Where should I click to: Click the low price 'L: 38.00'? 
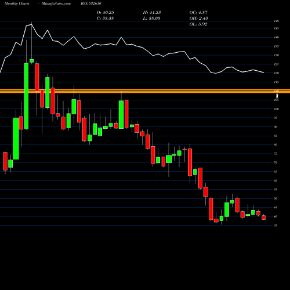coord(152,19)
